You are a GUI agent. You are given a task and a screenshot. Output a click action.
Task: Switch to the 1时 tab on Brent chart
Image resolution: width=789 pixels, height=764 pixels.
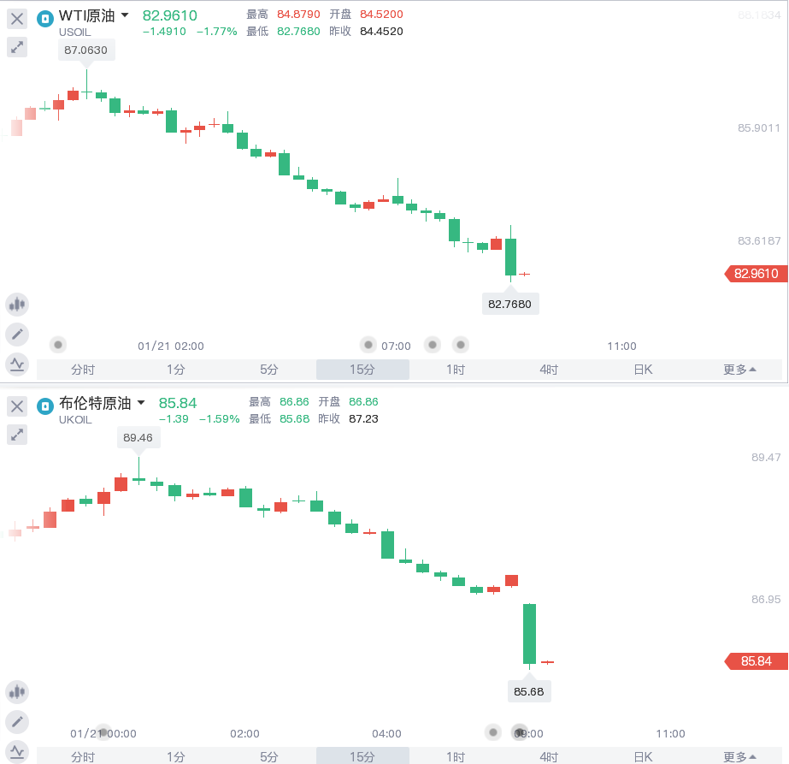[x=455, y=757]
